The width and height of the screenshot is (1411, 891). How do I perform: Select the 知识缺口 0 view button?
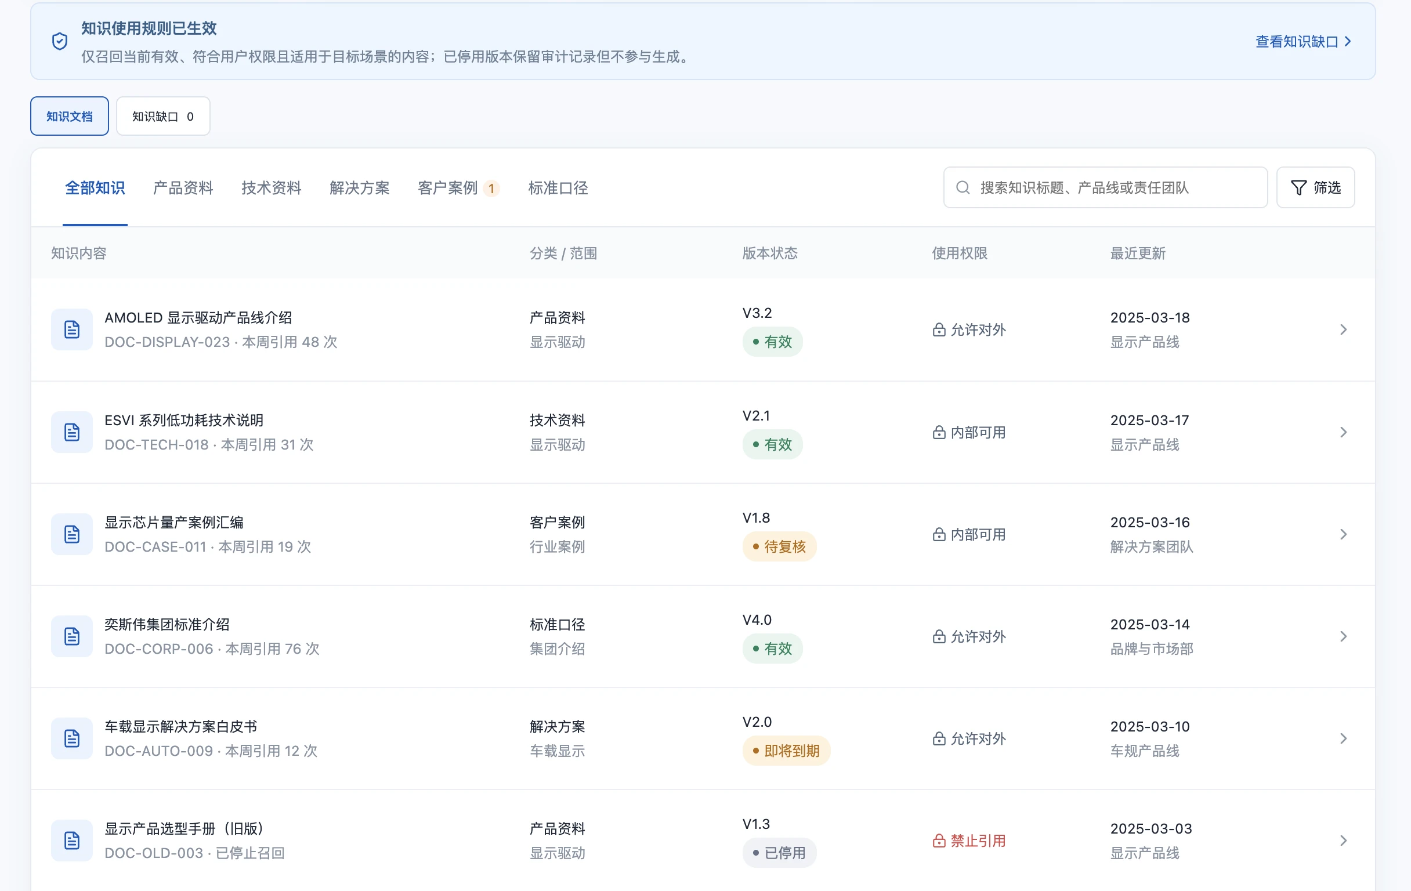163,116
